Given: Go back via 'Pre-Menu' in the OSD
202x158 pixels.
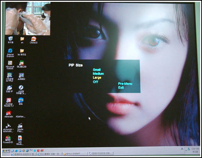Looking at the screenshot, I should [125, 84].
